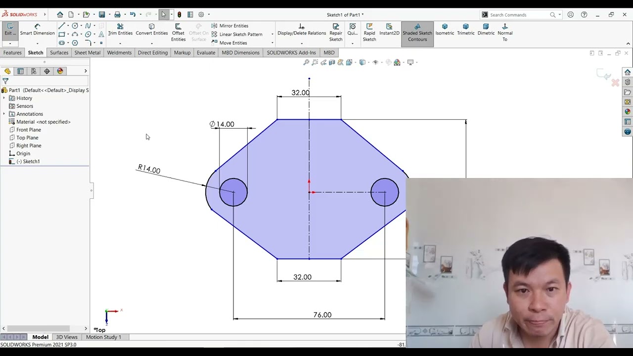Select the Sketch Text tool
Screen dimensions: 633x356
click(x=101, y=34)
